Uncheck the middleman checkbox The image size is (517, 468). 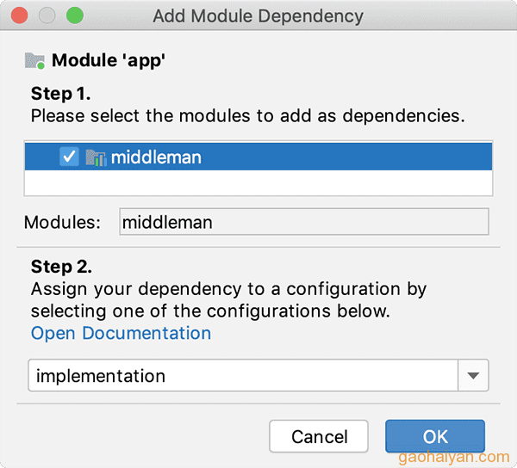(x=69, y=157)
